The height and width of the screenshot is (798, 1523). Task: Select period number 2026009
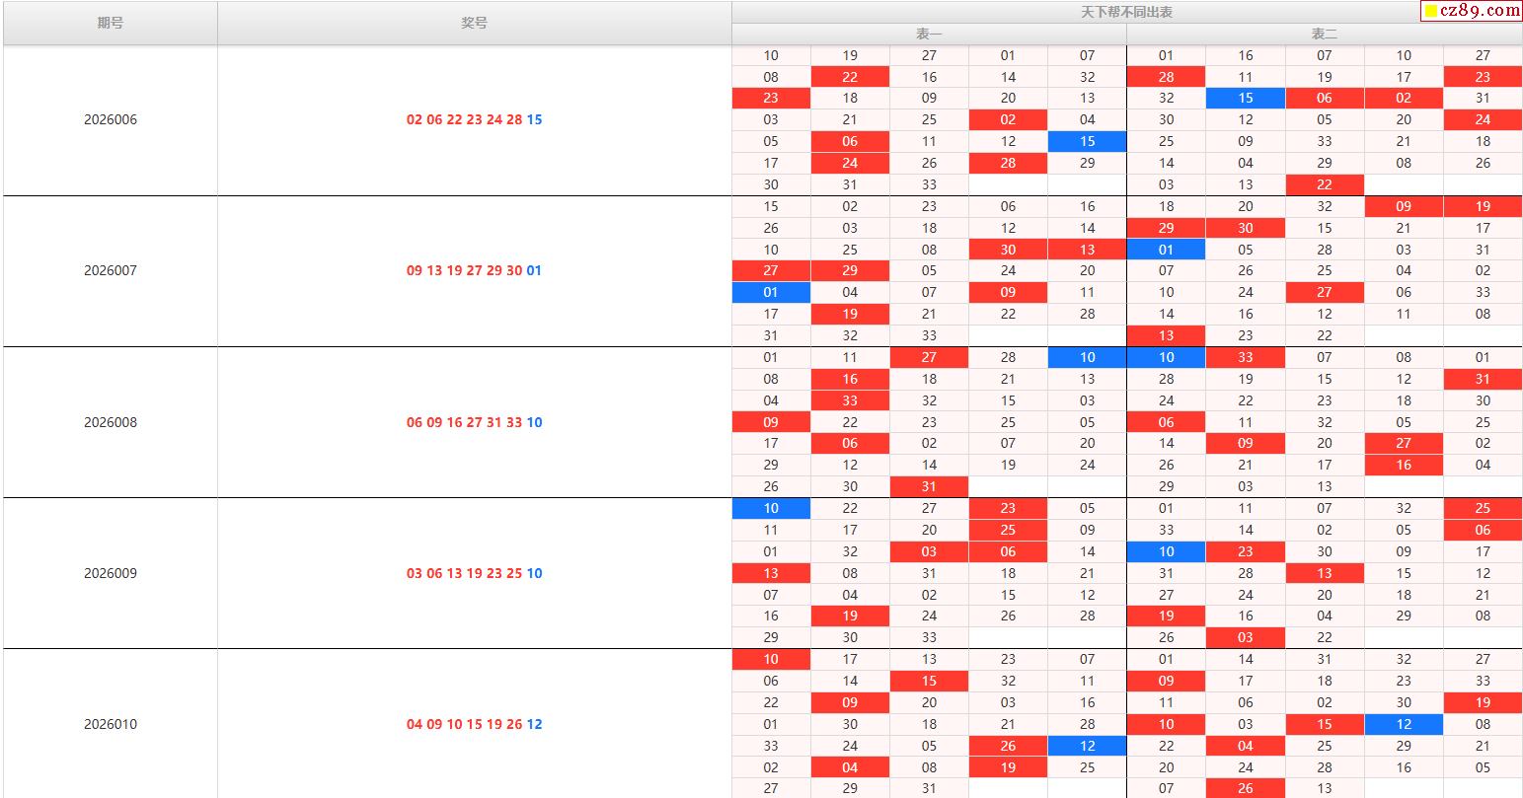point(111,573)
